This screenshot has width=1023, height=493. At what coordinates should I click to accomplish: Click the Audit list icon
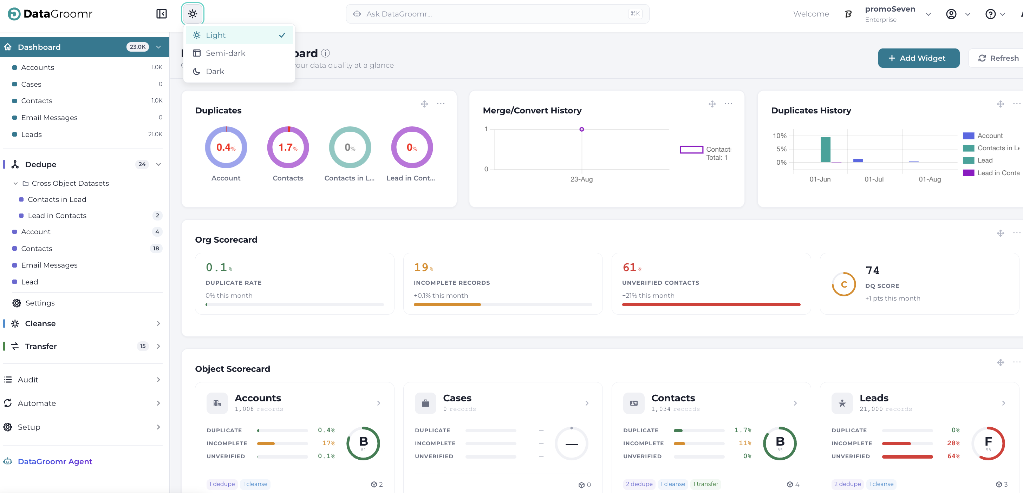tap(8, 380)
